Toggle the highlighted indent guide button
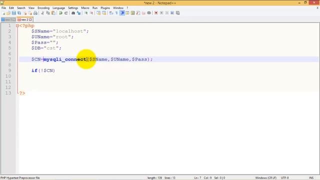The width and height of the screenshot is (320, 180). coord(122,13)
